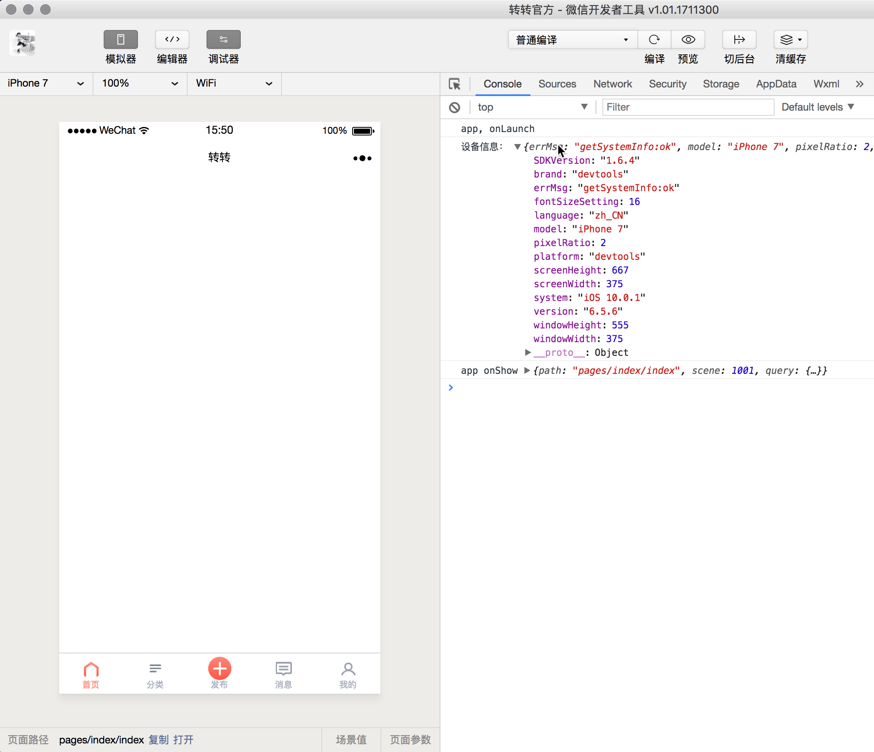This screenshot has height=752, width=874.
Task: Expand the __proto__ Object entry
Action: pyautogui.click(x=528, y=352)
